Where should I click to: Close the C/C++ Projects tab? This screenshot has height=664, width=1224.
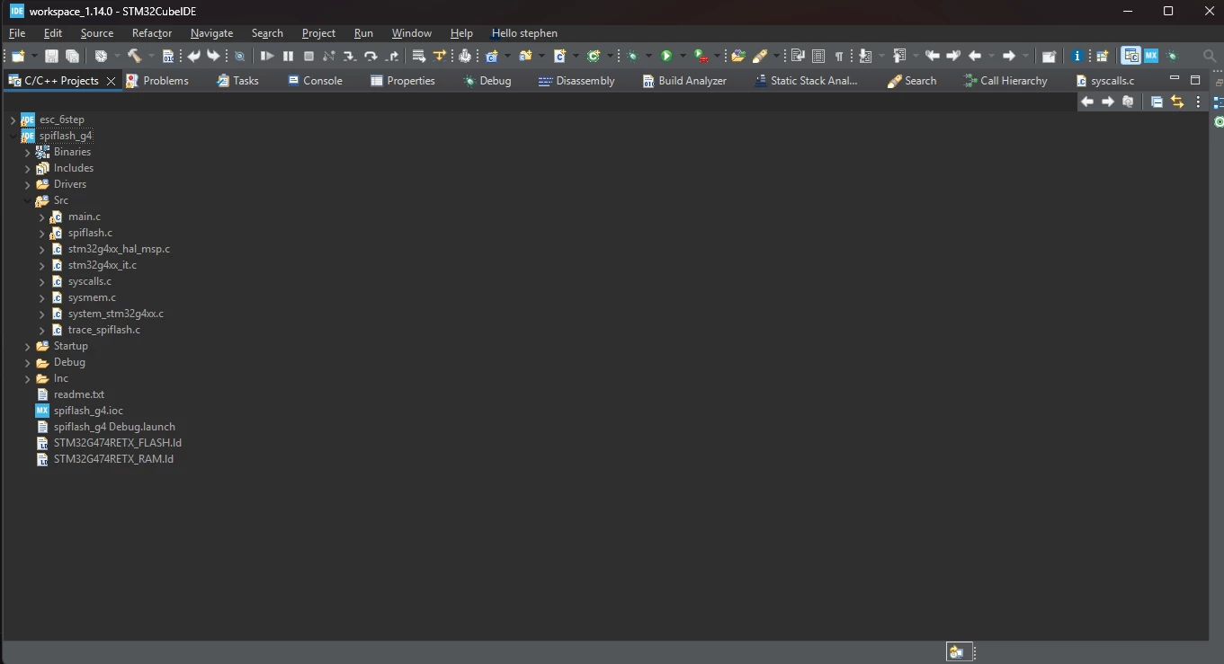coord(111,81)
